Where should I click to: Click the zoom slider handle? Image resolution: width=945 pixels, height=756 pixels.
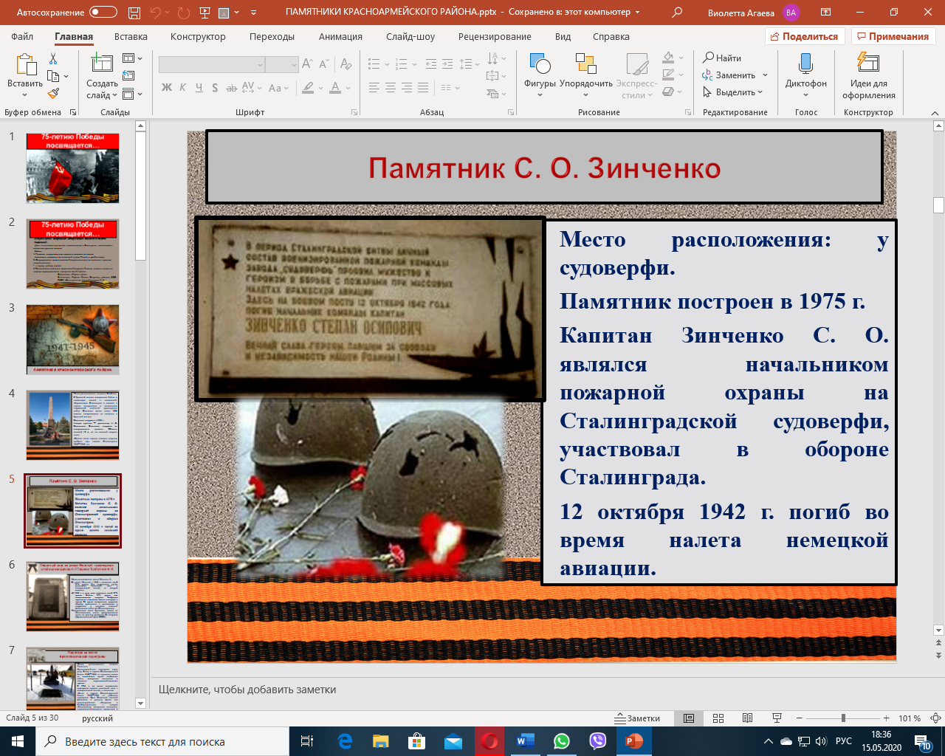pos(843,718)
